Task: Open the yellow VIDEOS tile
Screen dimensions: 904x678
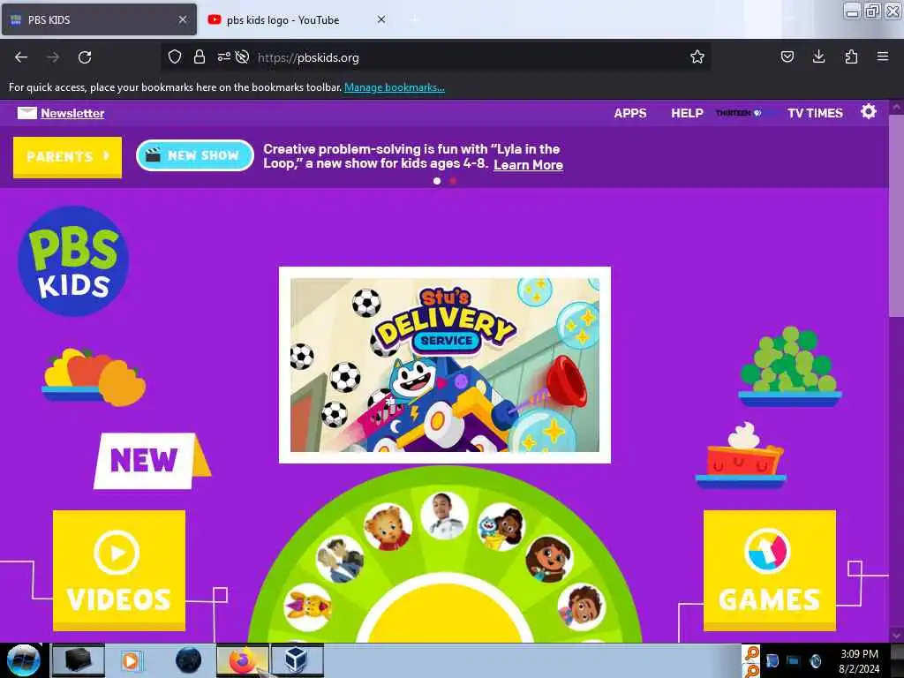Action: coord(119,570)
